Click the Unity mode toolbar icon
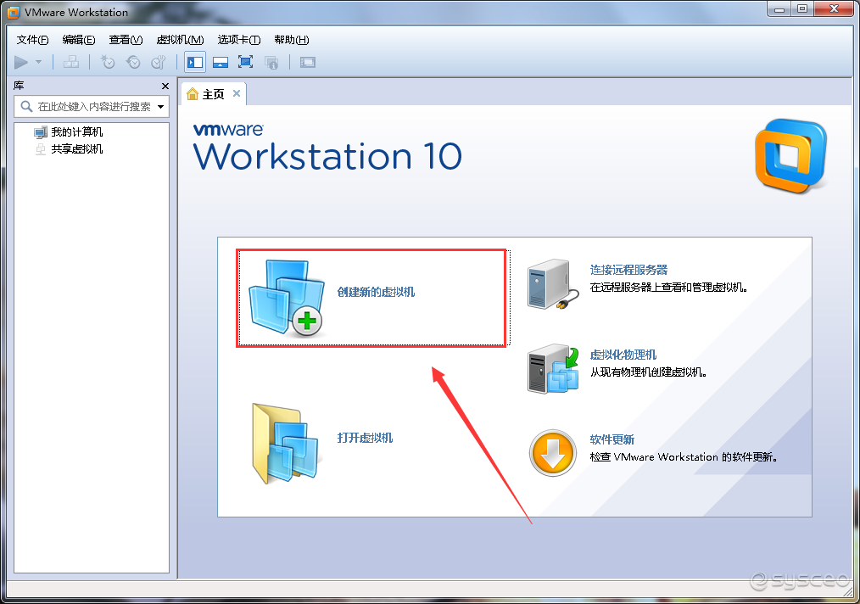Viewport: 860px width, 604px height. [271, 63]
